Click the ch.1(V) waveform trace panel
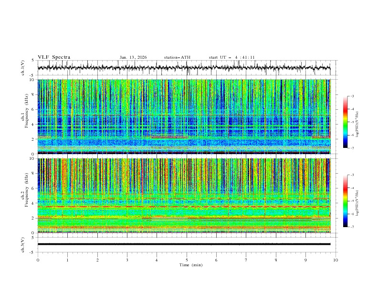 coord(186,68)
